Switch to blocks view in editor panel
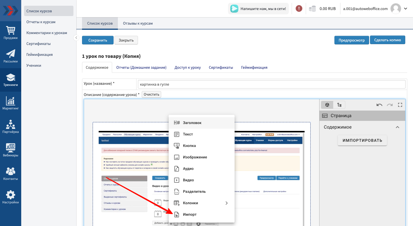Viewport: 413px width, 226px height. (x=327, y=105)
